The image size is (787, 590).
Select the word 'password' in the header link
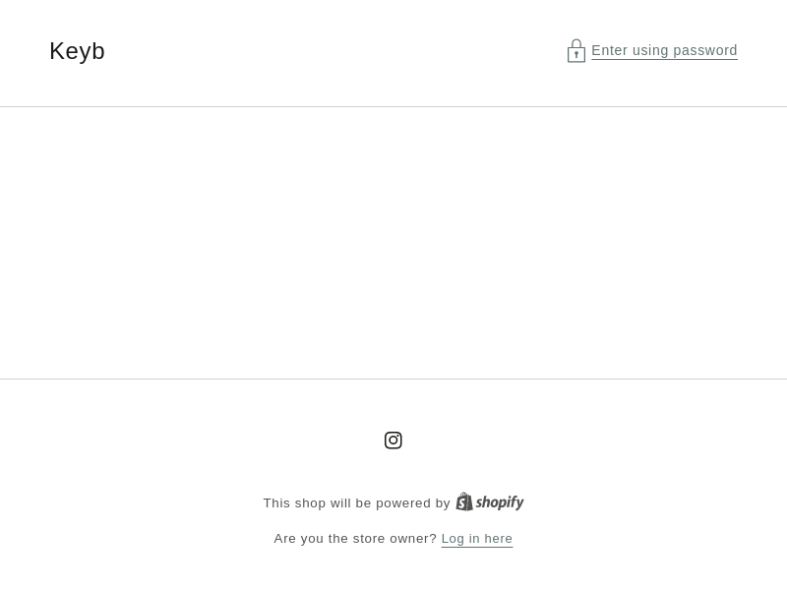(x=704, y=51)
